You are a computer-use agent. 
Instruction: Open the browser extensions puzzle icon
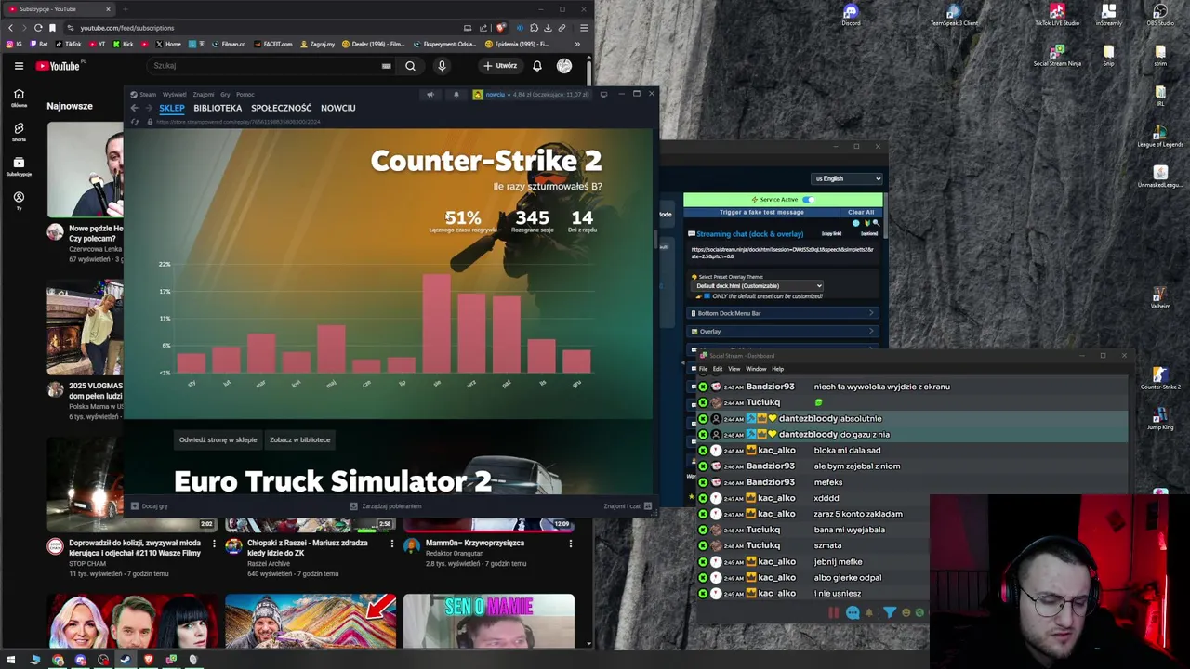pos(534,28)
